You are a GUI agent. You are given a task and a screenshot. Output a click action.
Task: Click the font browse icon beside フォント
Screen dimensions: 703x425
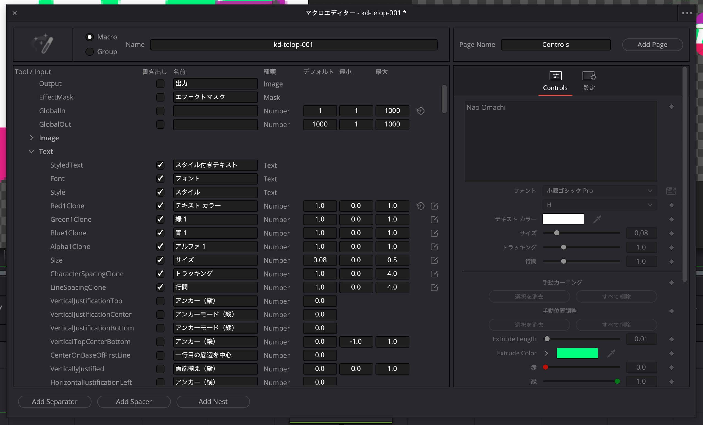(671, 191)
